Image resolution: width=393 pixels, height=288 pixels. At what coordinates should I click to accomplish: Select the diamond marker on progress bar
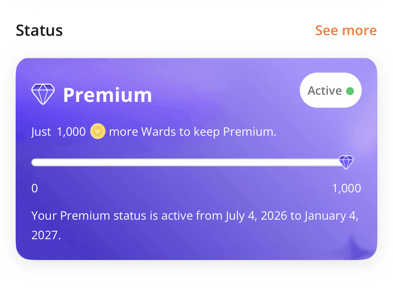coord(346,162)
